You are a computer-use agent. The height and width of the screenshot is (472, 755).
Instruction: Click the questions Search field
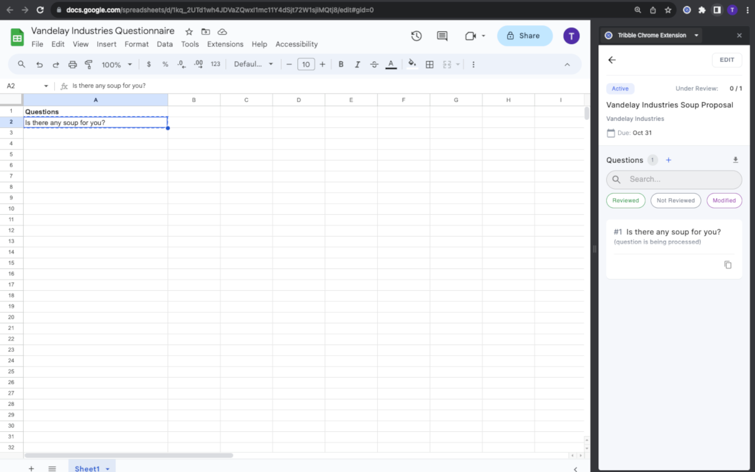coord(674,179)
